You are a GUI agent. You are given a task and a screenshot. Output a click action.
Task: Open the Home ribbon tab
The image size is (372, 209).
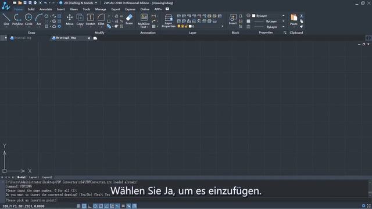click(18, 9)
